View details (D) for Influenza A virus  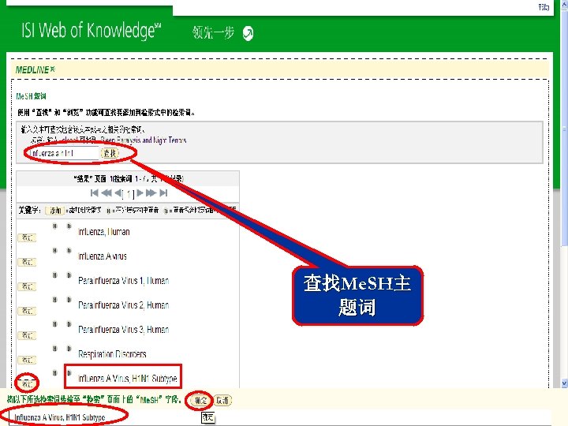(69, 251)
